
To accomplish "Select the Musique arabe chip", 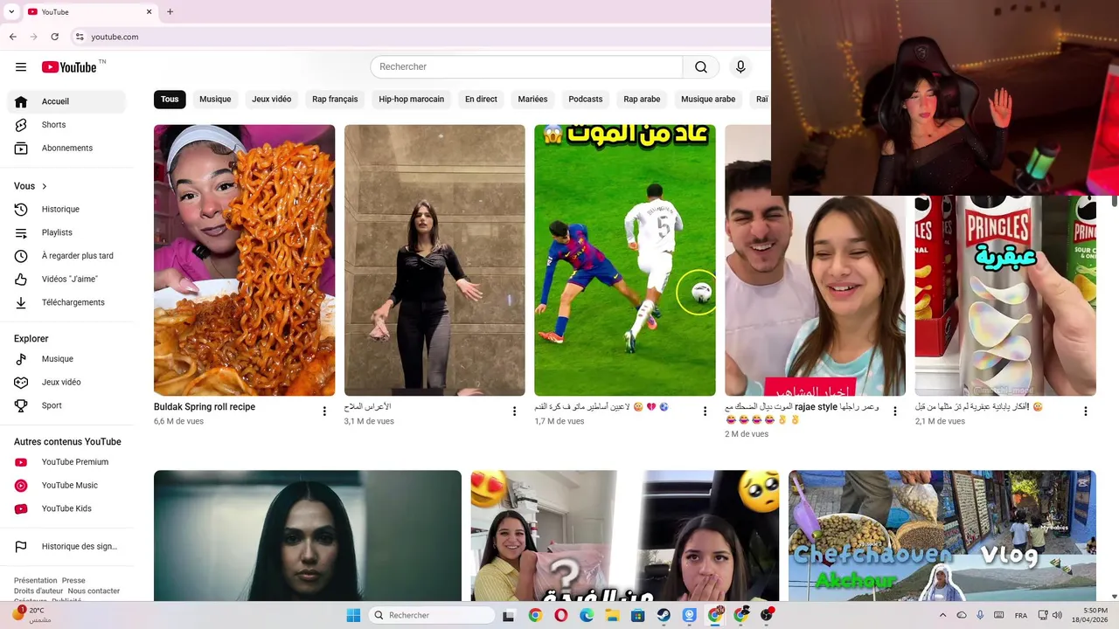I will (x=708, y=100).
